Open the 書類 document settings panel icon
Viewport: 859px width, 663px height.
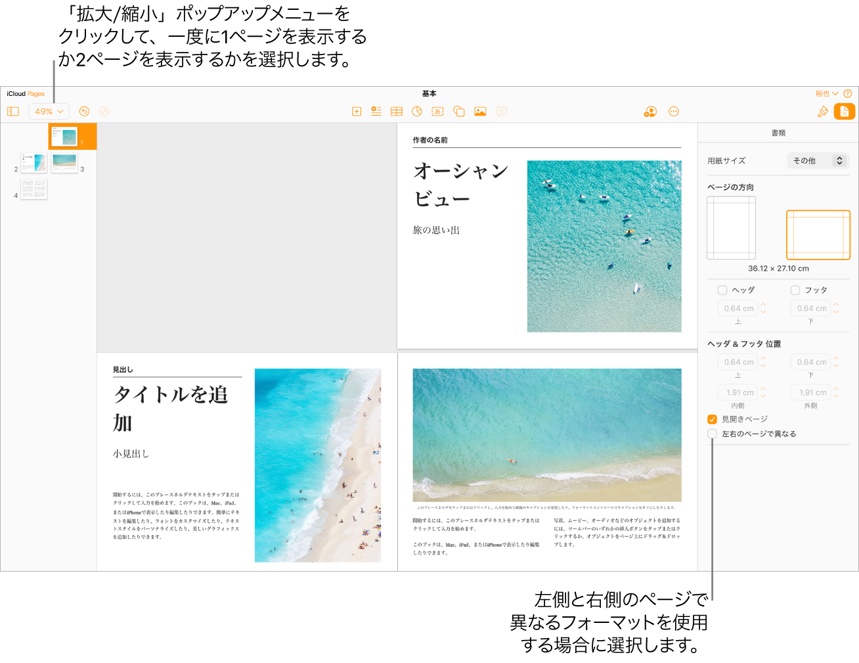point(845,111)
